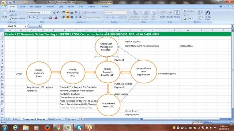The image size is (234, 131).
Task: Open the Name Box dropdown arrow
Action: click(26, 26)
